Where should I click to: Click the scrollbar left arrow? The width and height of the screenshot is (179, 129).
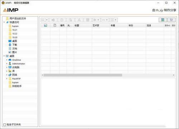pyautogui.click(x=42, y=75)
